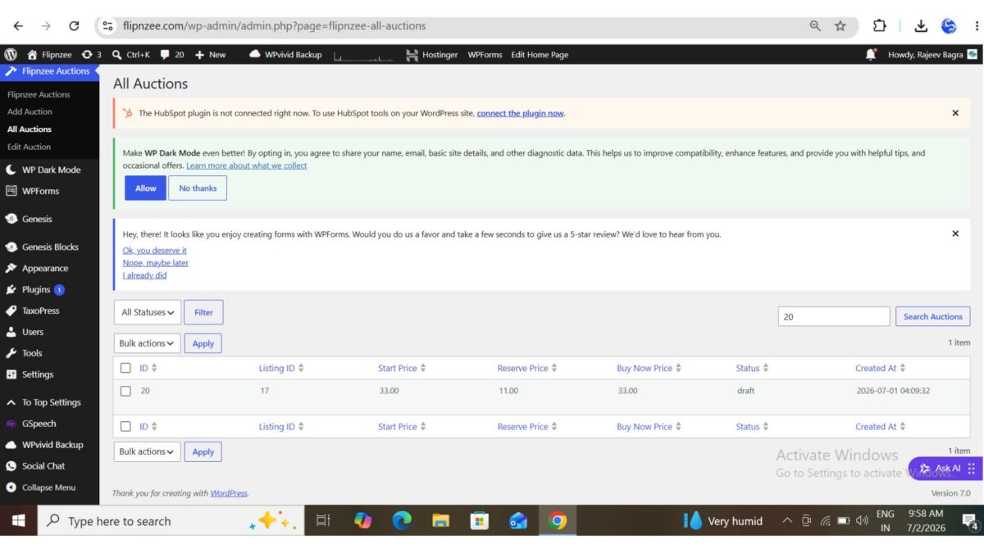This screenshot has width=984, height=553.
Task: Open the Ctrl+K search icon in admin bar
Action: [x=117, y=54]
